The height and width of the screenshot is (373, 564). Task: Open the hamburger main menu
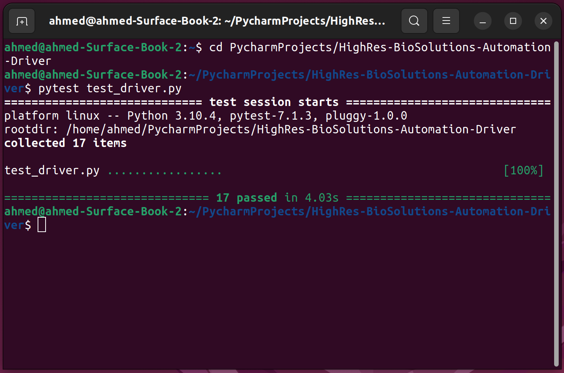pyautogui.click(x=446, y=21)
